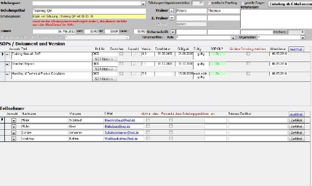Click Zertifikat button for Meier
The height and width of the screenshot is (186, 312).
296,120
